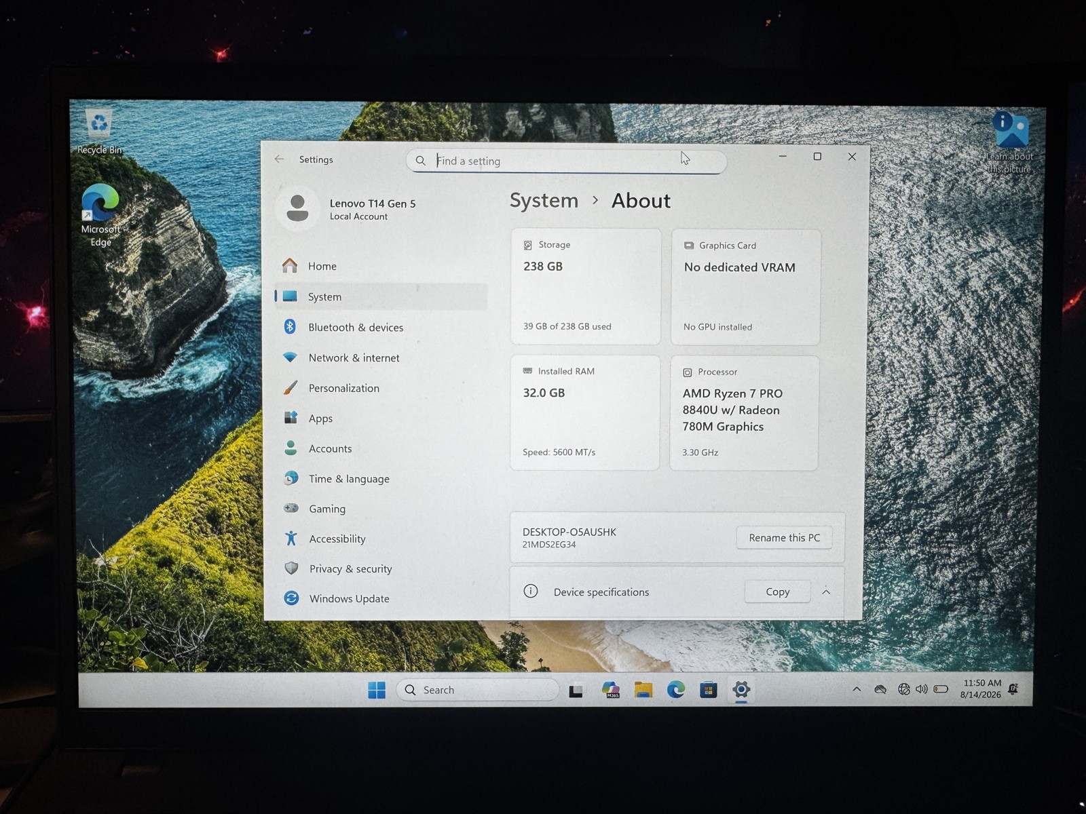The width and height of the screenshot is (1086, 814).
Task: Click the Settings gear on the taskbar
Action: [741, 690]
